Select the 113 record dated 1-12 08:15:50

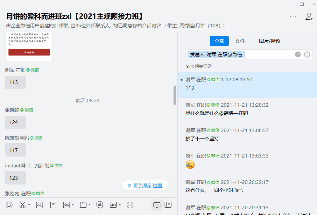click(x=247, y=85)
